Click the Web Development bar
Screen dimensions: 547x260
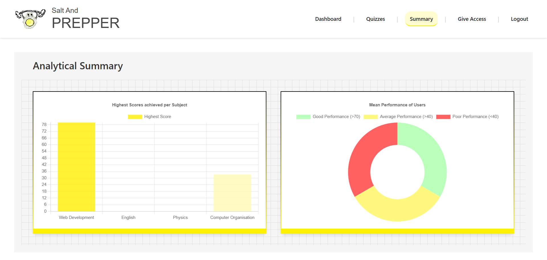pyautogui.click(x=76, y=167)
